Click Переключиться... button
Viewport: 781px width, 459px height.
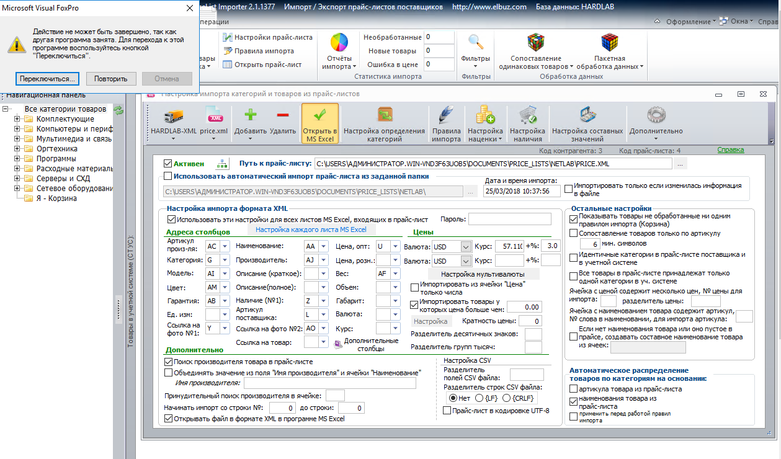click(x=48, y=79)
